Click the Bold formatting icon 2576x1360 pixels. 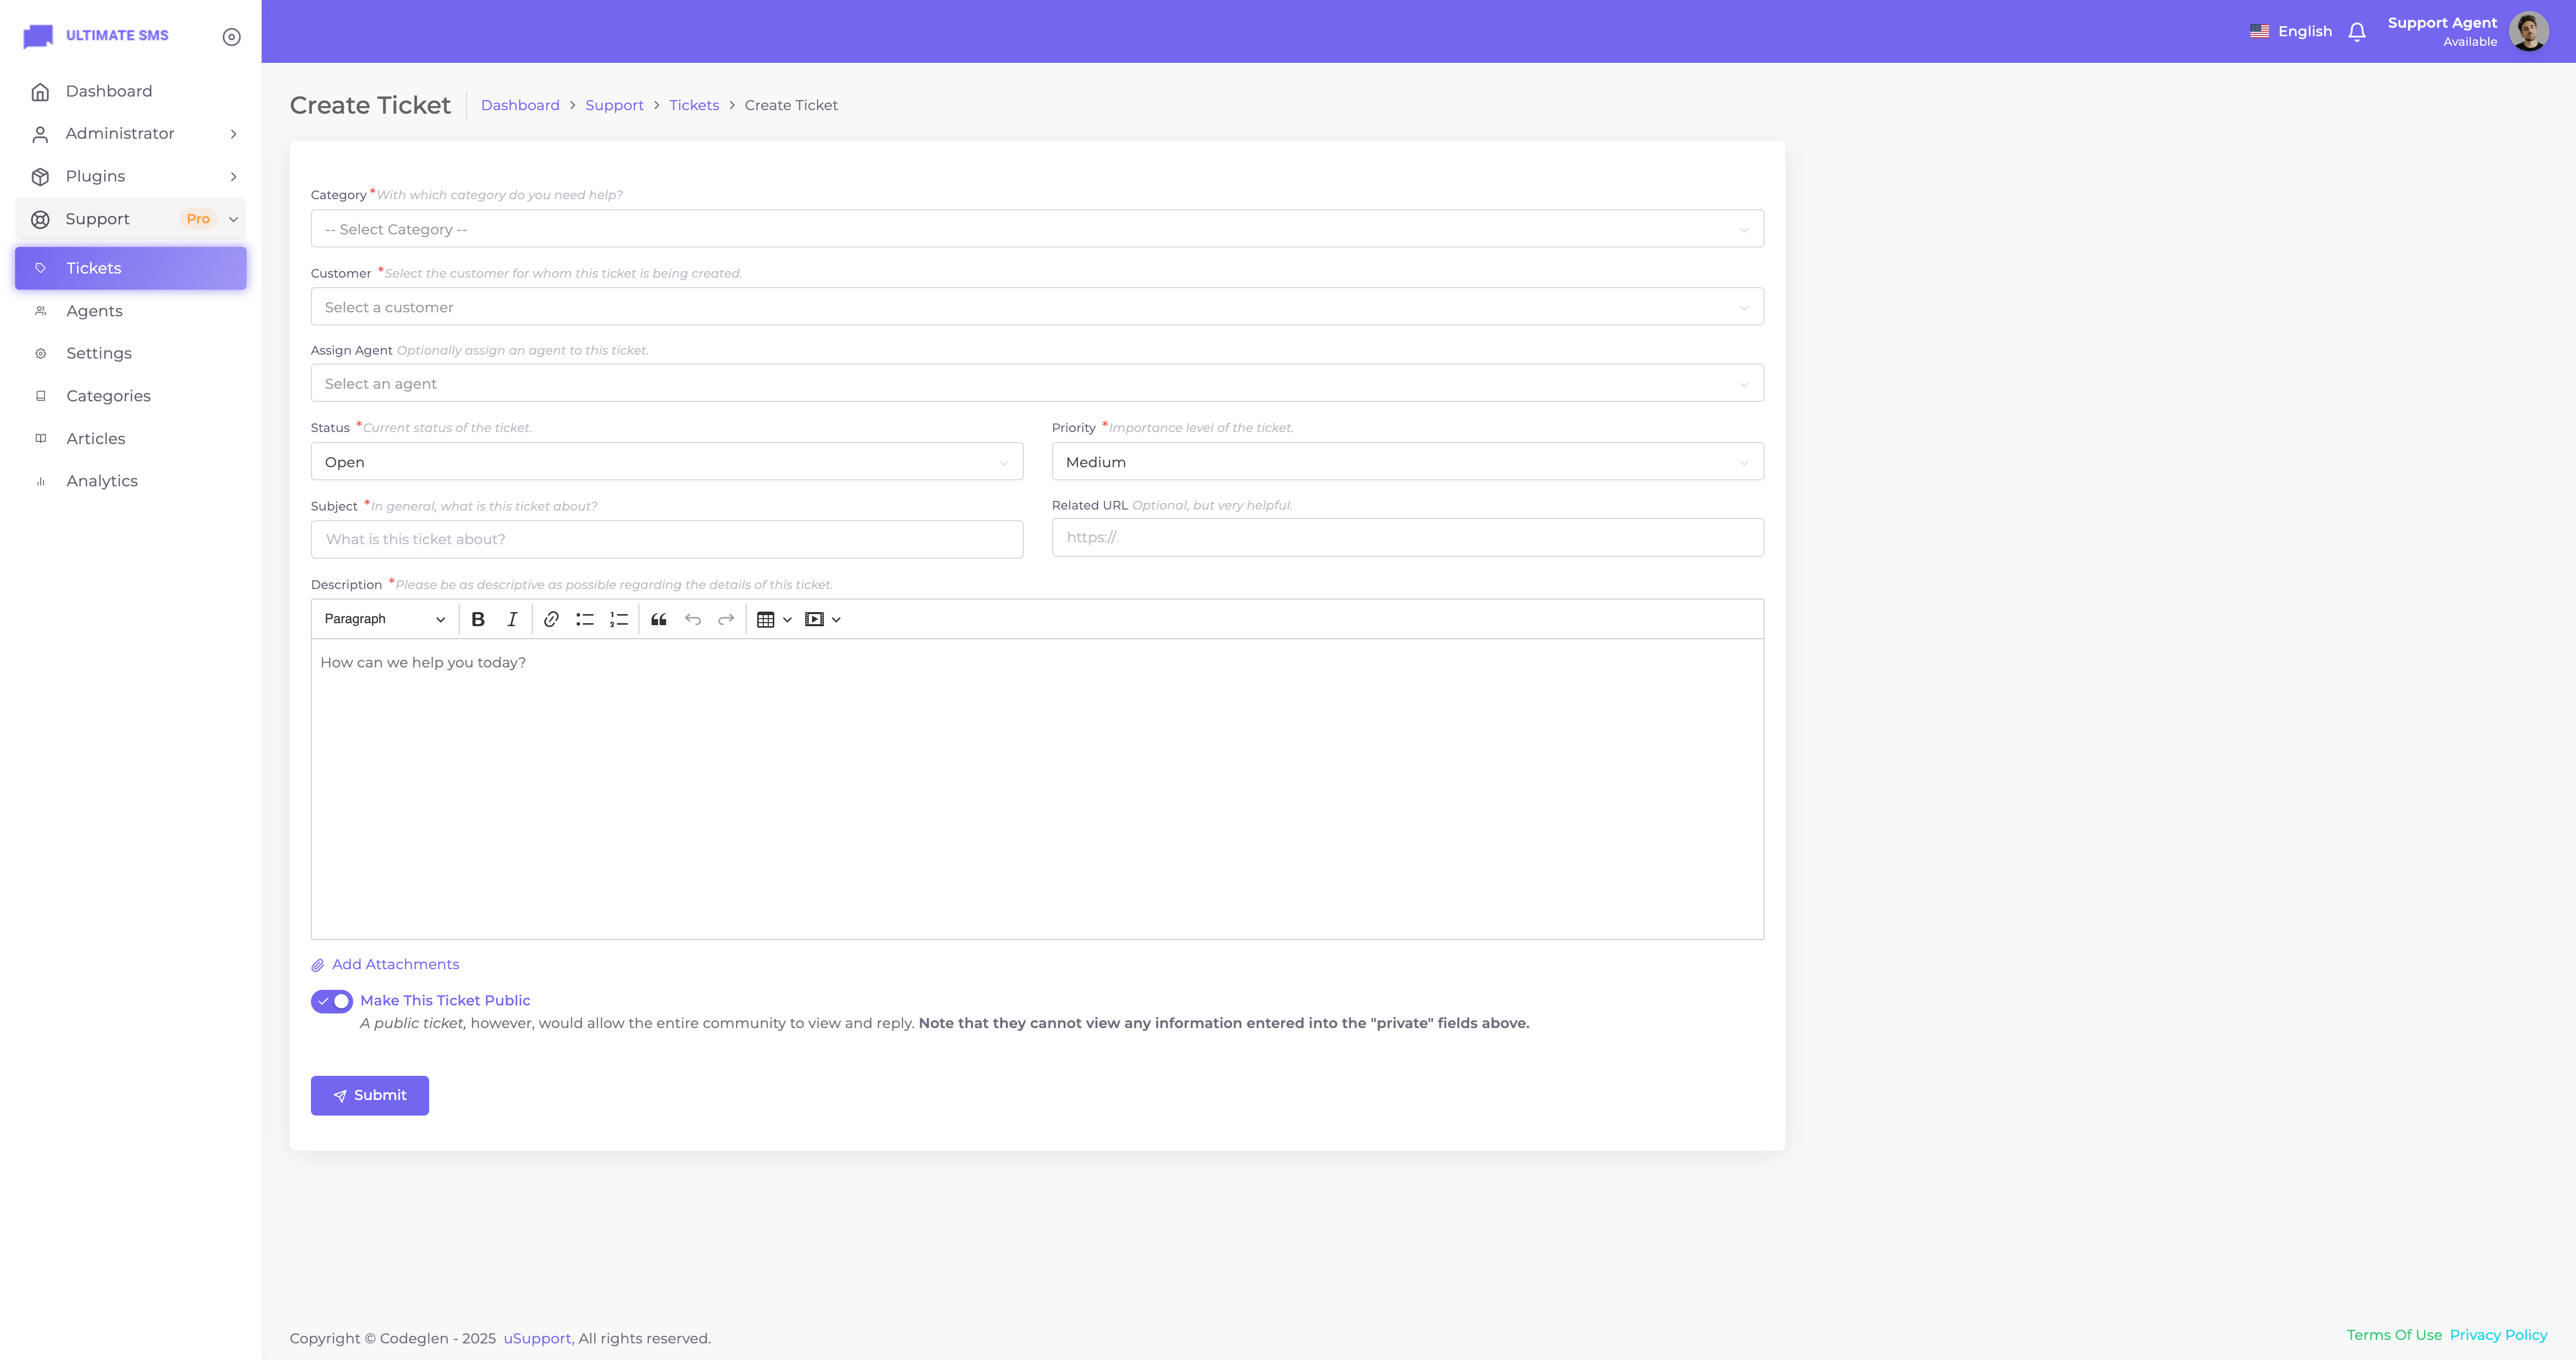click(478, 619)
